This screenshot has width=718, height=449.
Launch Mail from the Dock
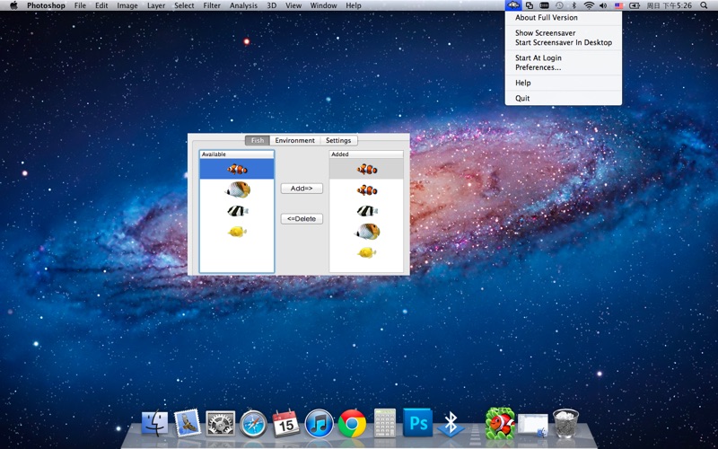point(188,422)
